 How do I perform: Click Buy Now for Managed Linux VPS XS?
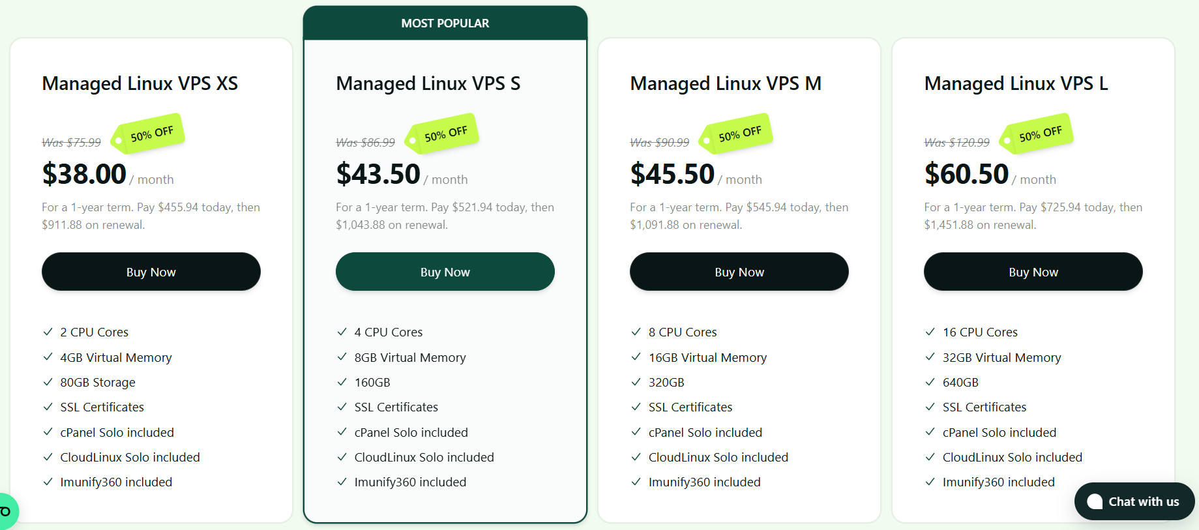[x=151, y=272]
